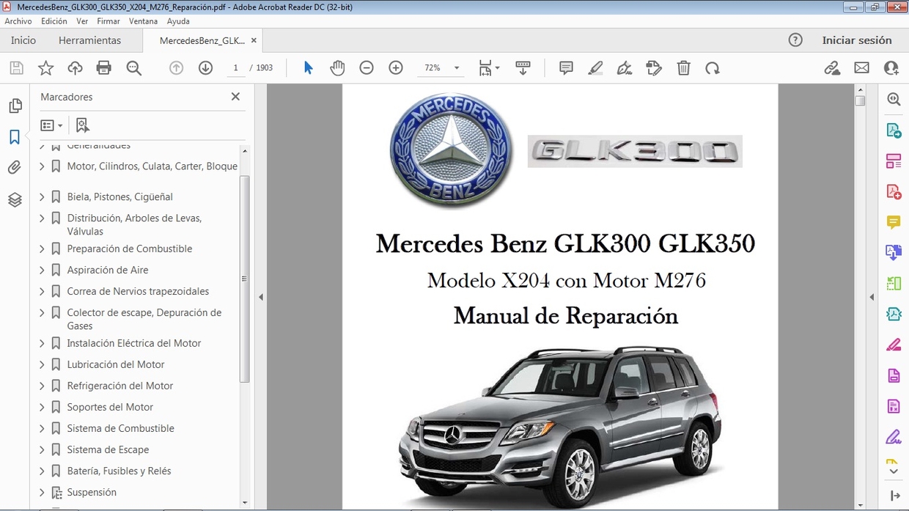This screenshot has height=511, width=909.
Task: Click the Zoom in icon
Action: click(395, 67)
